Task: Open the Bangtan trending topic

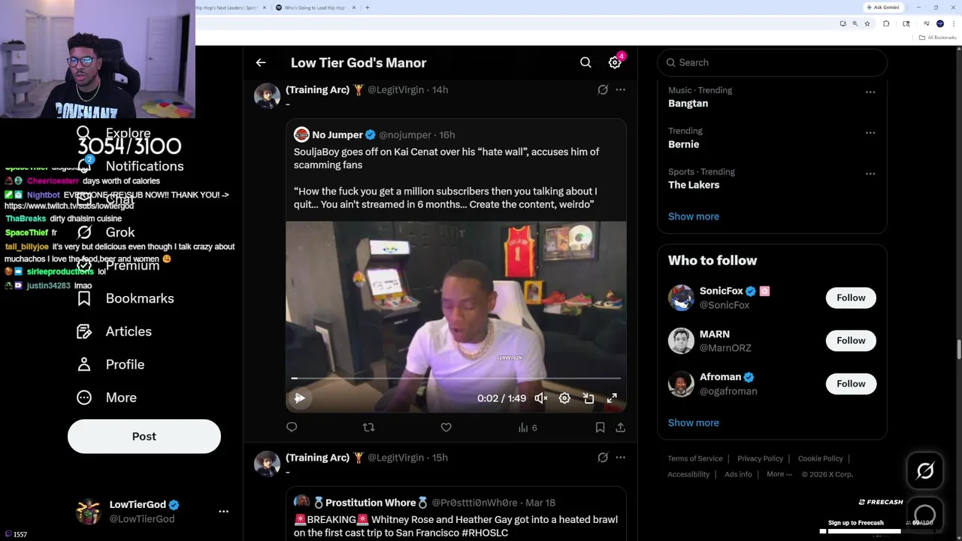Action: pos(688,104)
